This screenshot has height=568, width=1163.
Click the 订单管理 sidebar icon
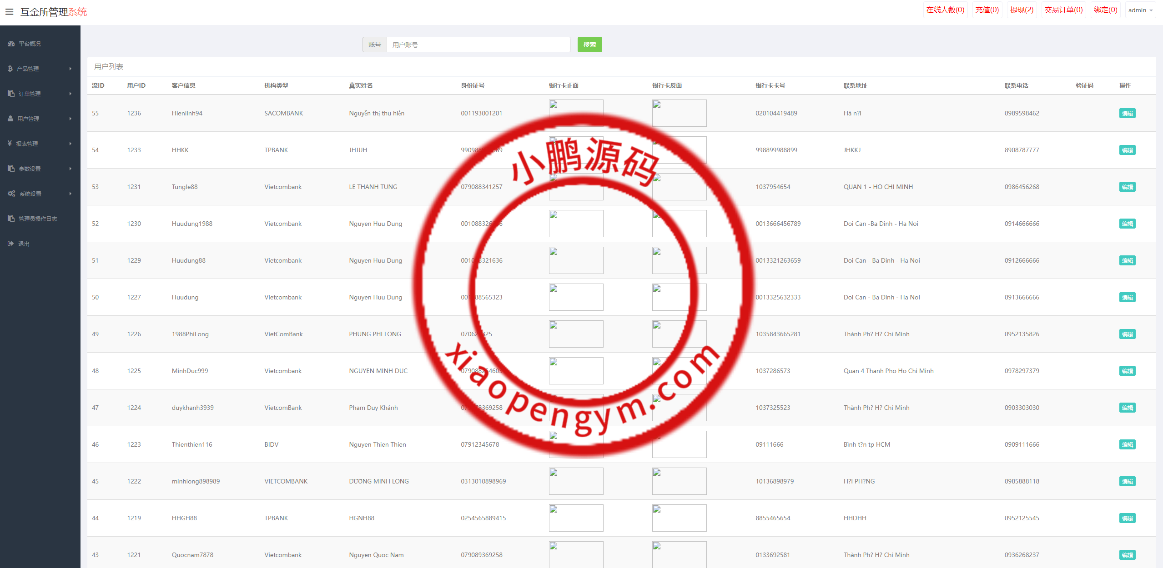pyautogui.click(x=11, y=94)
